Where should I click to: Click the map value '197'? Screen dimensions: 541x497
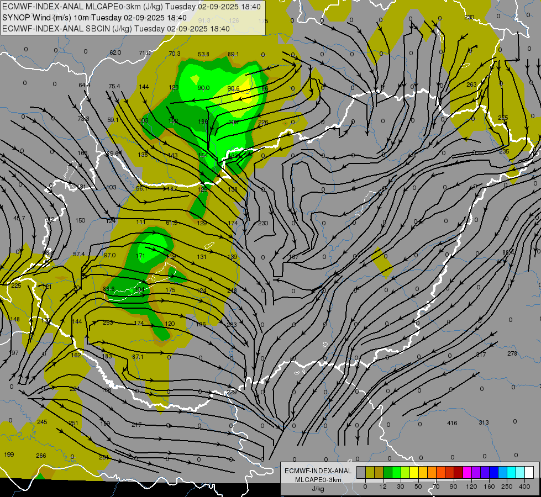pyautogui.click(x=14, y=353)
